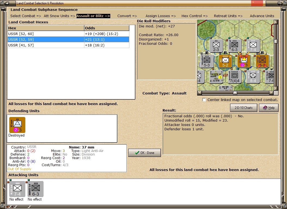Click the Ju 87B Stuka aircraft counter
Viewport: 287px width, 209px height.
216,77
